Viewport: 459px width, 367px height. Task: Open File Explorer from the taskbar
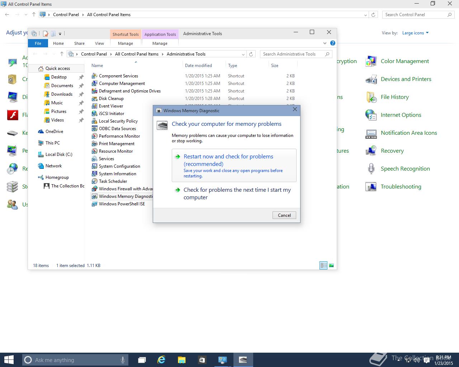tap(181, 360)
